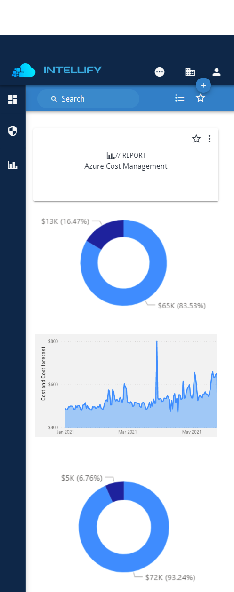Click the $600 axis value

(x=53, y=385)
